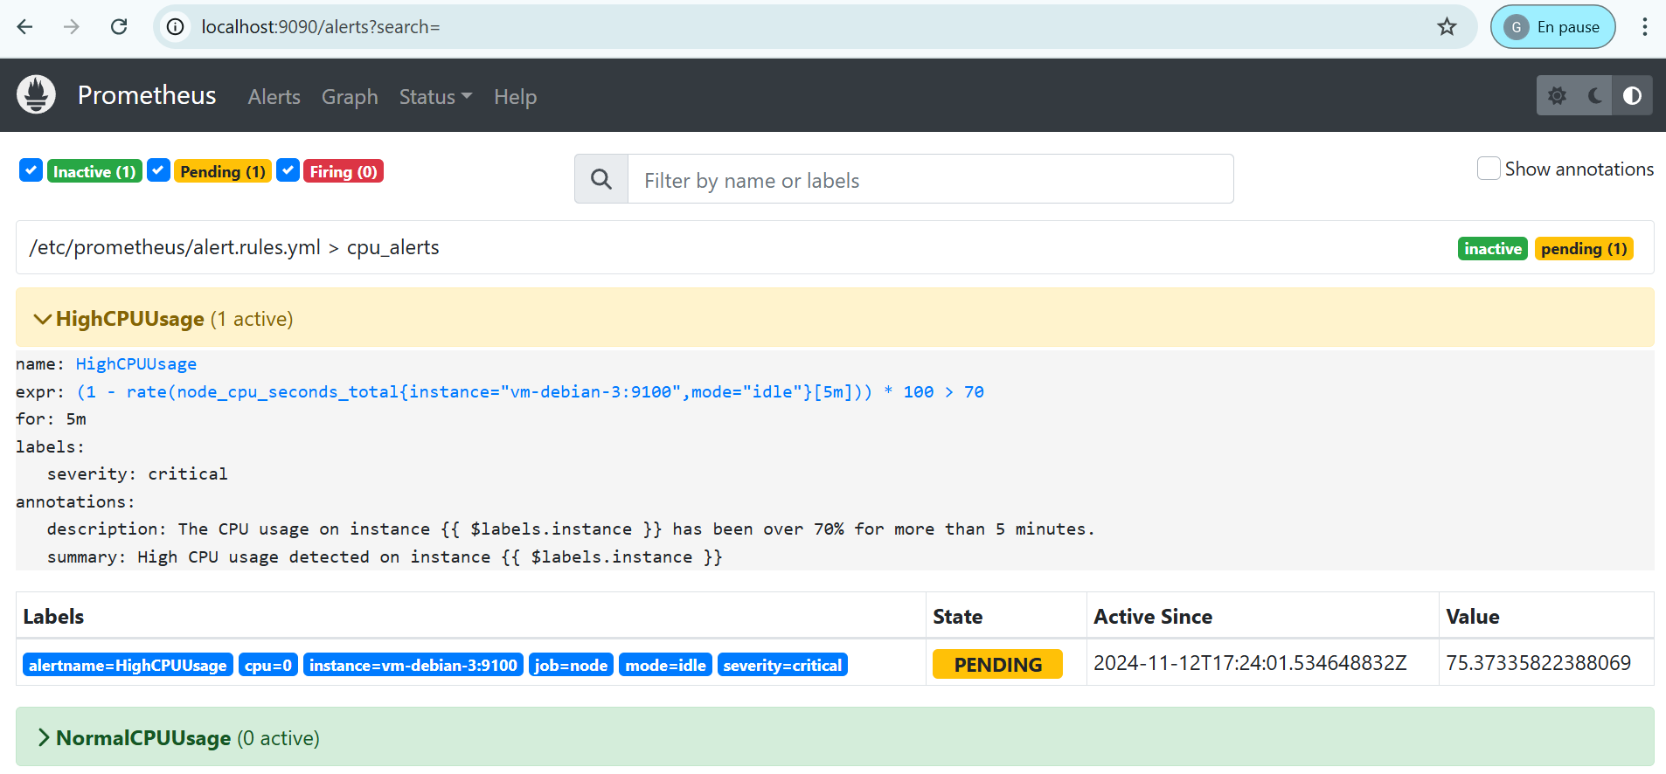Uncheck the Inactive (1) filter checkbox
Screen dimensions: 1666x774
pos(31,170)
